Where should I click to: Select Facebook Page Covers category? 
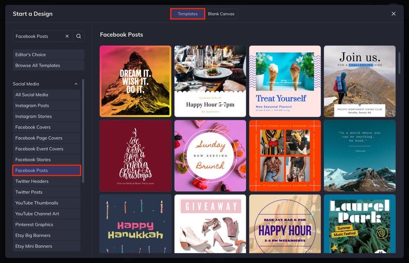[47, 138]
